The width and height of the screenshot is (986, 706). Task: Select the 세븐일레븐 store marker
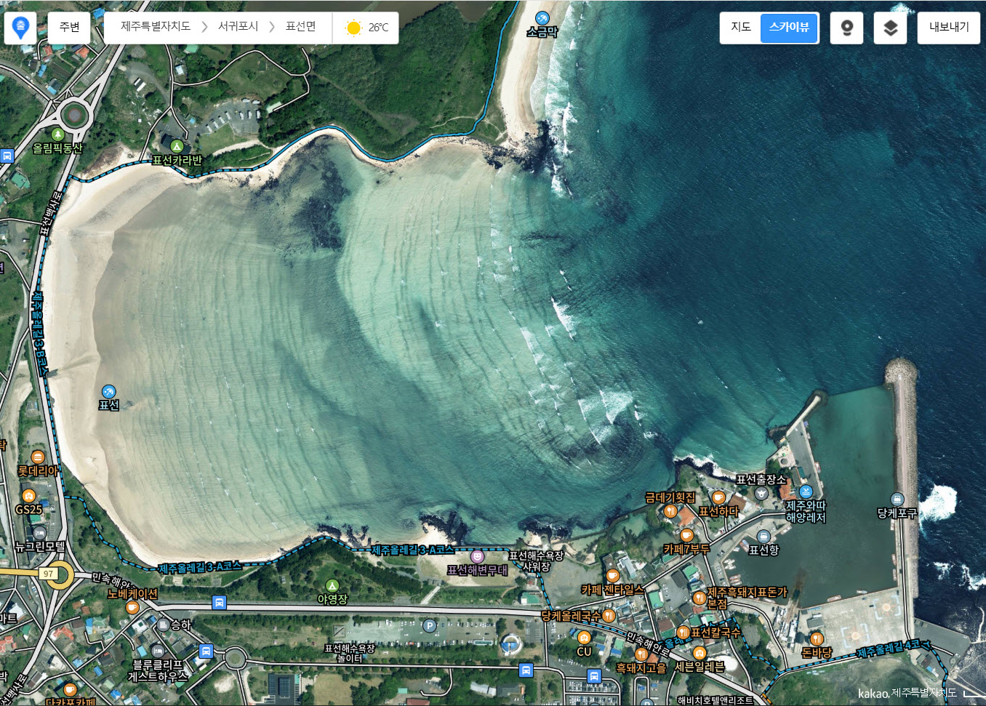pyautogui.click(x=700, y=653)
